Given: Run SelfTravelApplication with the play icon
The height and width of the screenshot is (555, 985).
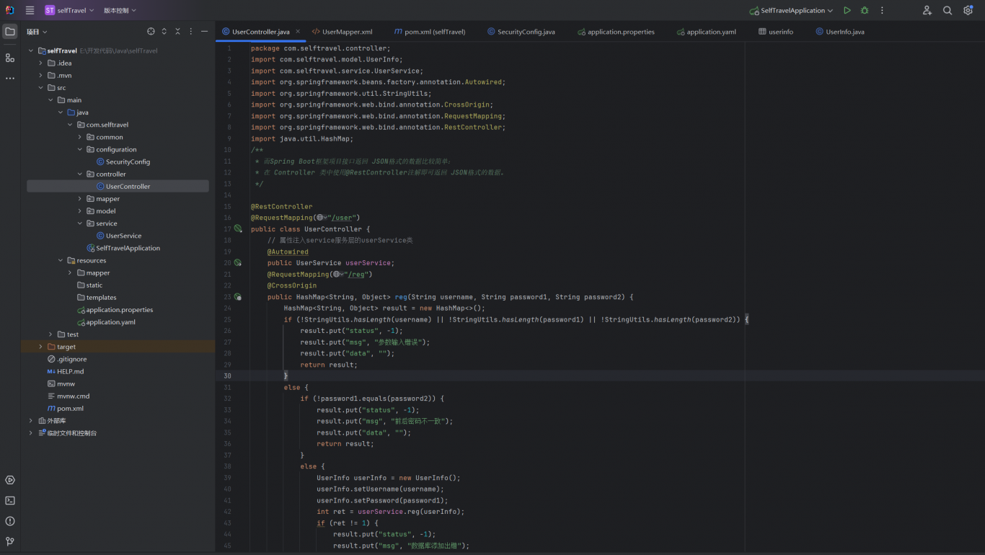Looking at the screenshot, I should [x=847, y=10].
